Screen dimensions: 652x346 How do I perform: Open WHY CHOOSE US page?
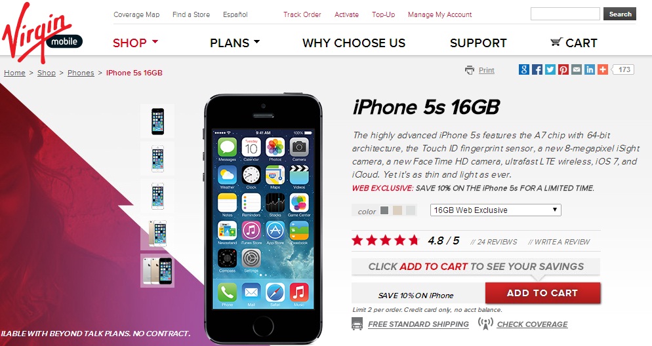click(x=354, y=43)
